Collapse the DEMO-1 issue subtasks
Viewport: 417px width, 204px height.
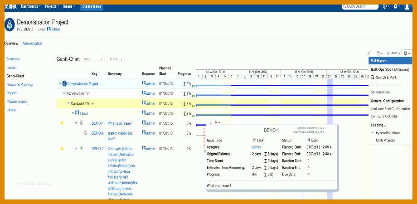[76, 123]
